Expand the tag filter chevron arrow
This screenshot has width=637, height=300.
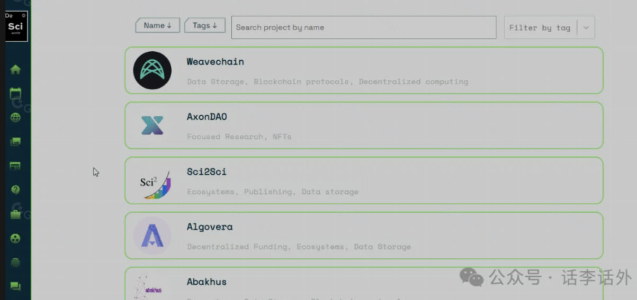tap(586, 27)
